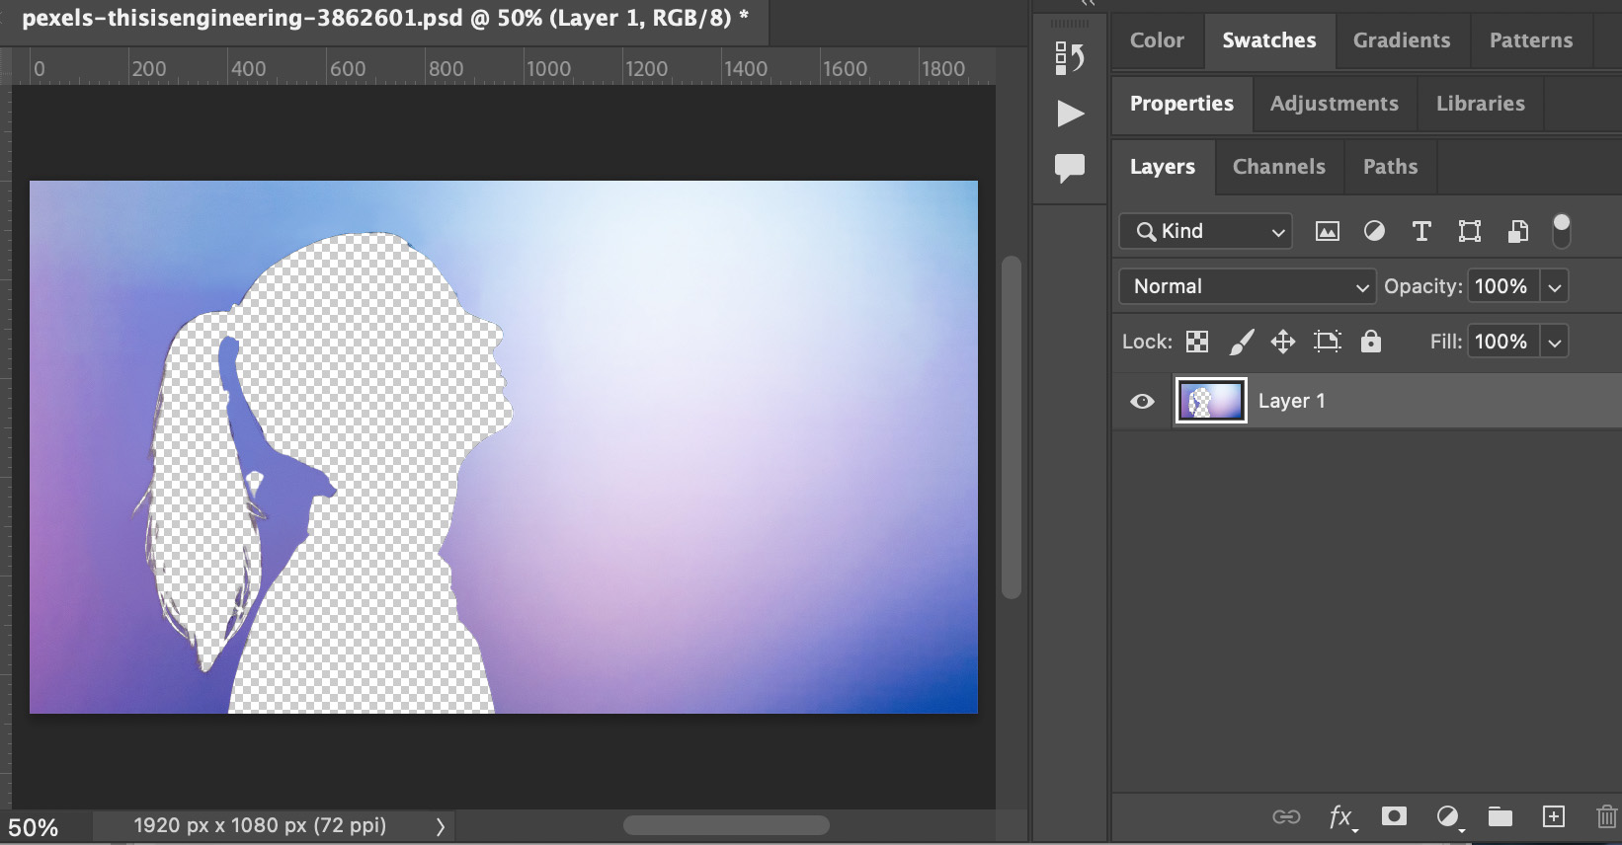
Task: Open the Adjustments tab
Action: [1334, 104]
